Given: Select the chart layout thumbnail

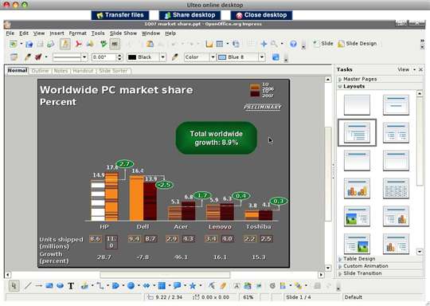Looking at the screenshot, I should pyautogui.click(x=357, y=188).
